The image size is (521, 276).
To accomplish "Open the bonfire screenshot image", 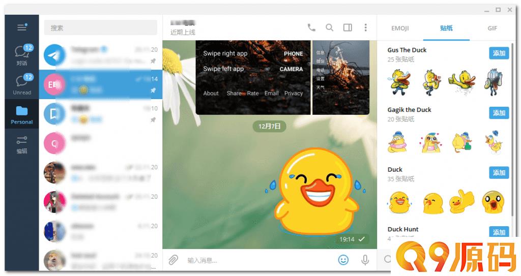I will (x=341, y=77).
